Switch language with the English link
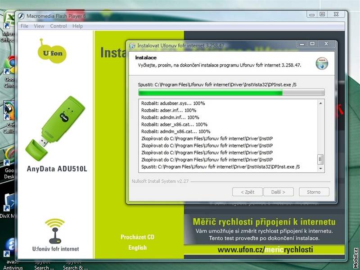Image resolution: width=360 pixels, height=270 pixels. 137,247
